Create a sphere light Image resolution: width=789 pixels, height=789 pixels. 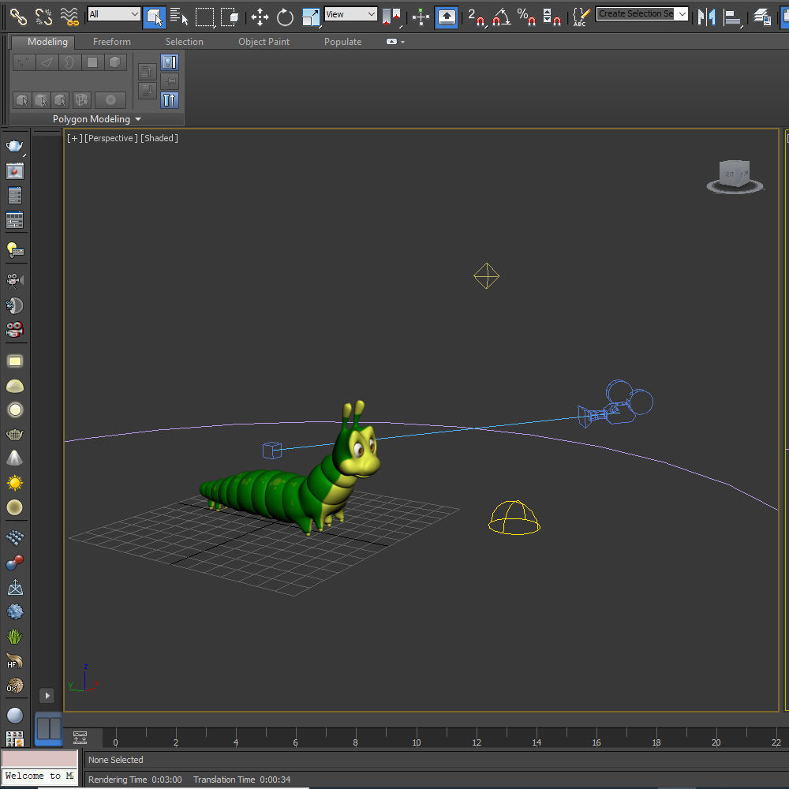pyautogui.click(x=14, y=410)
